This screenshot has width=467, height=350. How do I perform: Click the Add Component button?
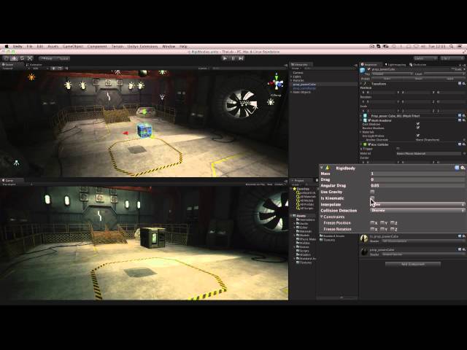(x=413, y=264)
